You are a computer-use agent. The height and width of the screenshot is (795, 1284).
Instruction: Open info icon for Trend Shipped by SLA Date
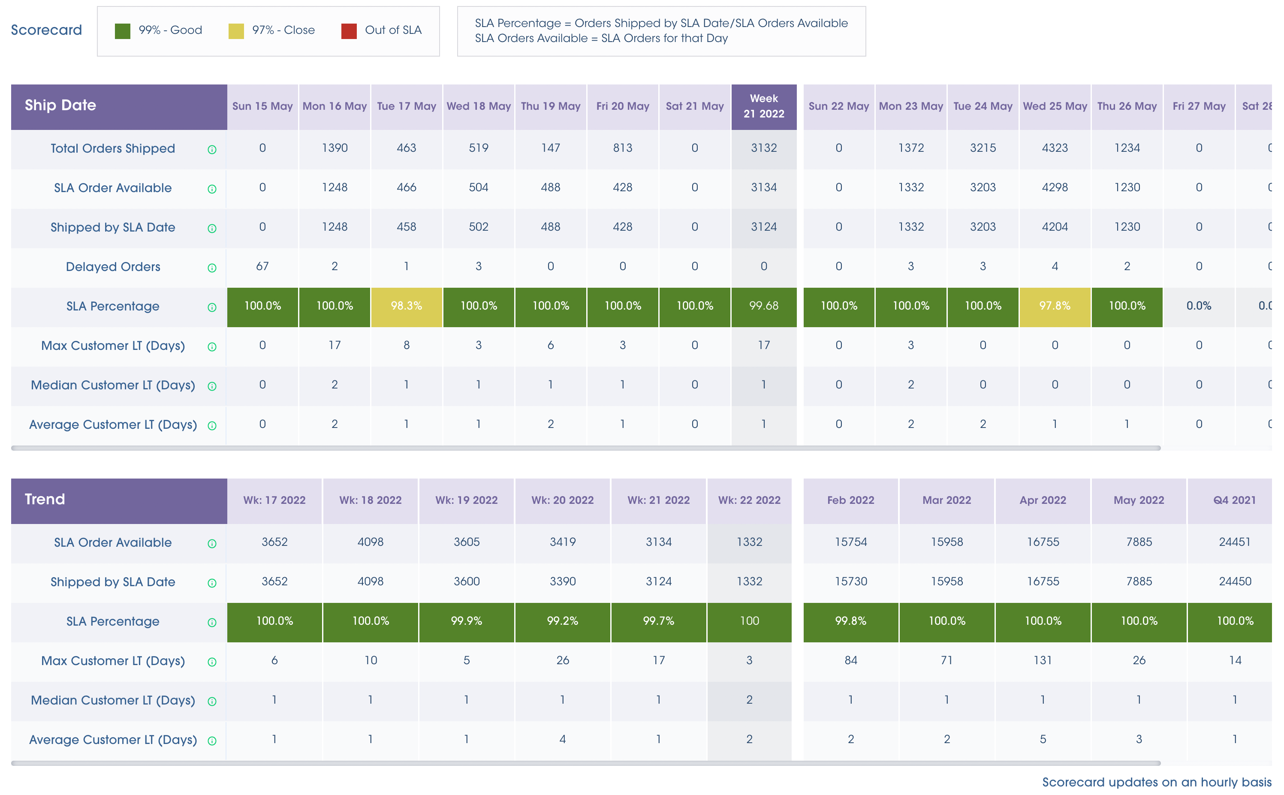click(212, 583)
